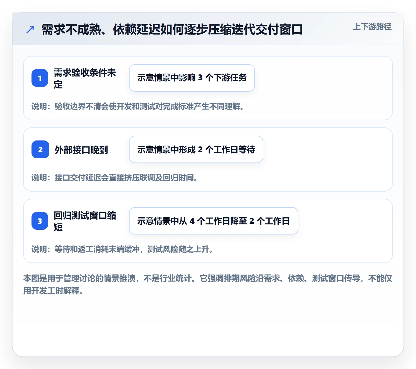
Task: Click the footer paragraph starting 本图是用于管理讨论
Action: 208,284
